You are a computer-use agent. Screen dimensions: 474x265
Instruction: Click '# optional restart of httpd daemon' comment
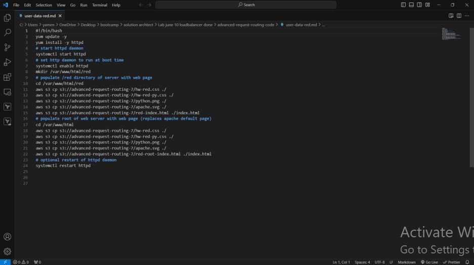(76, 160)
